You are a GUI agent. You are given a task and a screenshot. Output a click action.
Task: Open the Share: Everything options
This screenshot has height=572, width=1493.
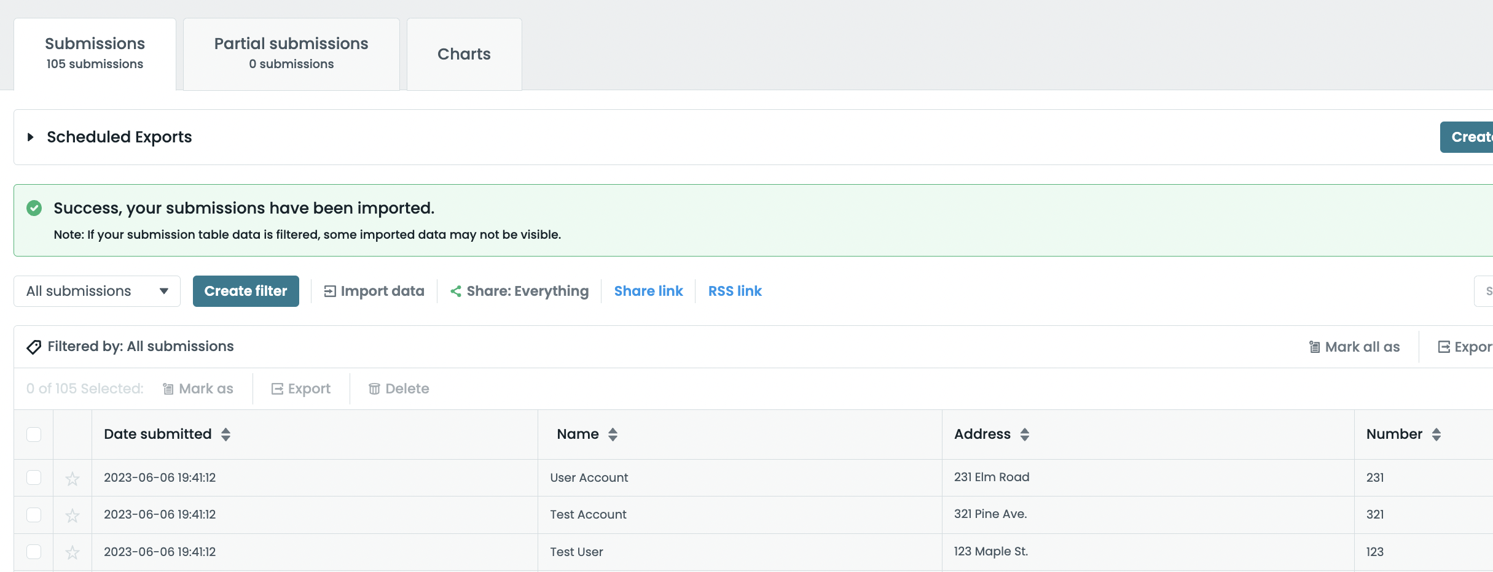[519, 291]
